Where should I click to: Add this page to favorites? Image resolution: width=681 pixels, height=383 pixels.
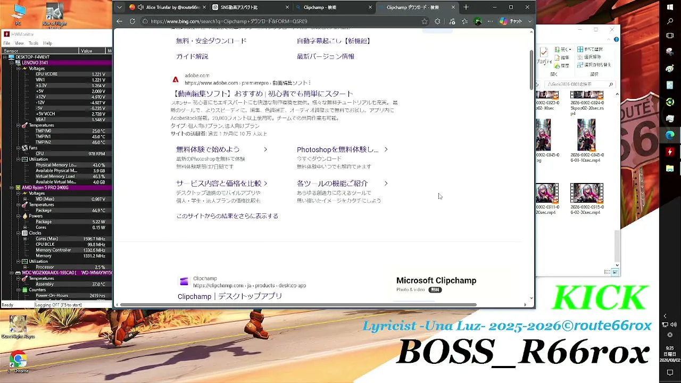pyautogui.click(x=425, y=21)
